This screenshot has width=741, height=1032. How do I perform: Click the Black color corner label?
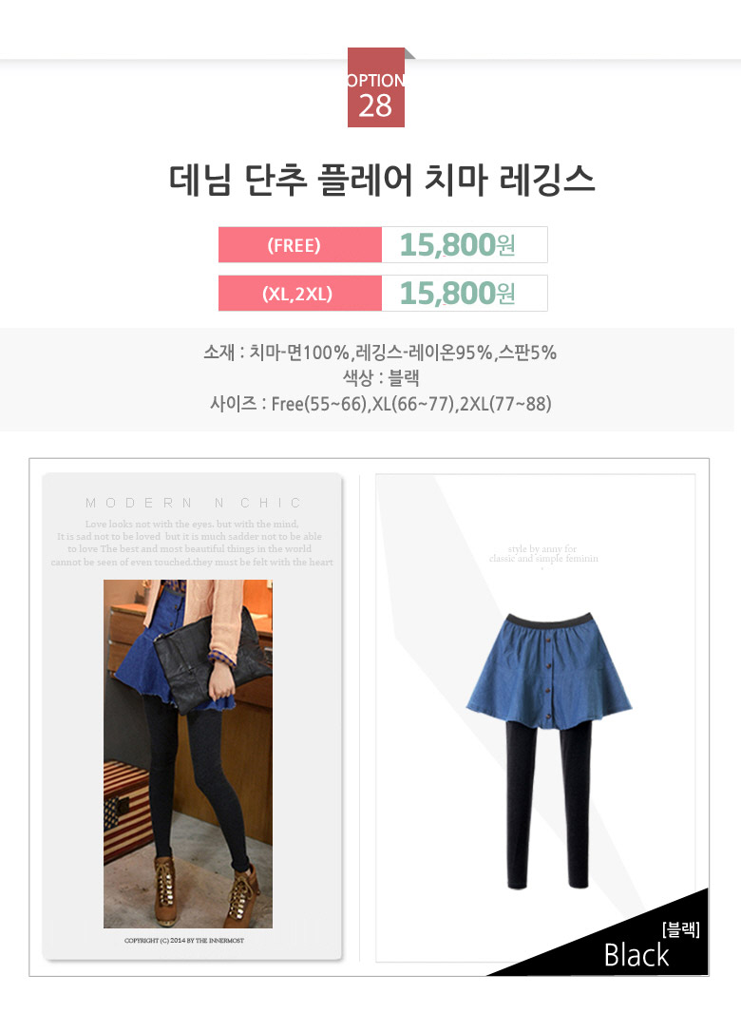[x=636, y=955]
